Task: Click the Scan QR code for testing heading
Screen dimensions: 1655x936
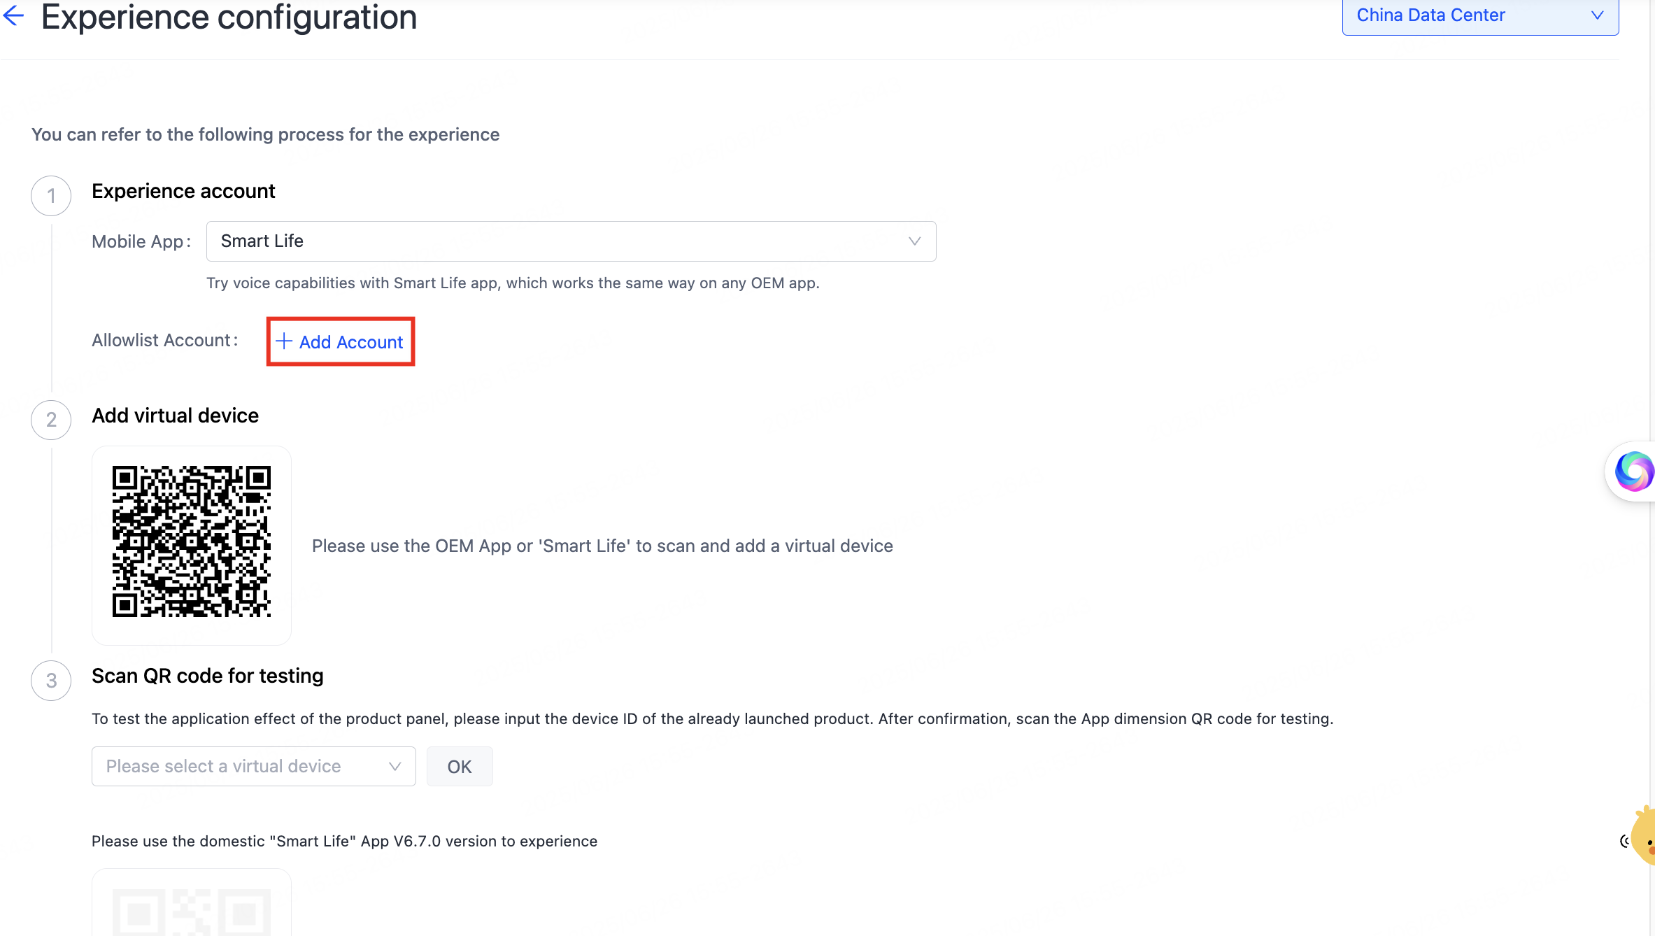Action: click(x=208, y=676)
